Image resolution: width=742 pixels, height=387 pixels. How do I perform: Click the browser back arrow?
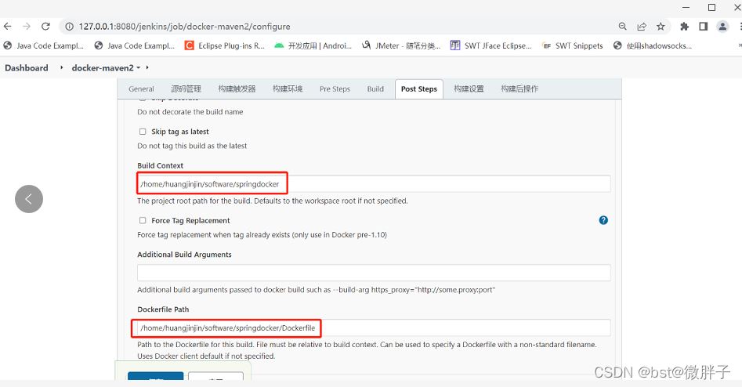point(8,26)
